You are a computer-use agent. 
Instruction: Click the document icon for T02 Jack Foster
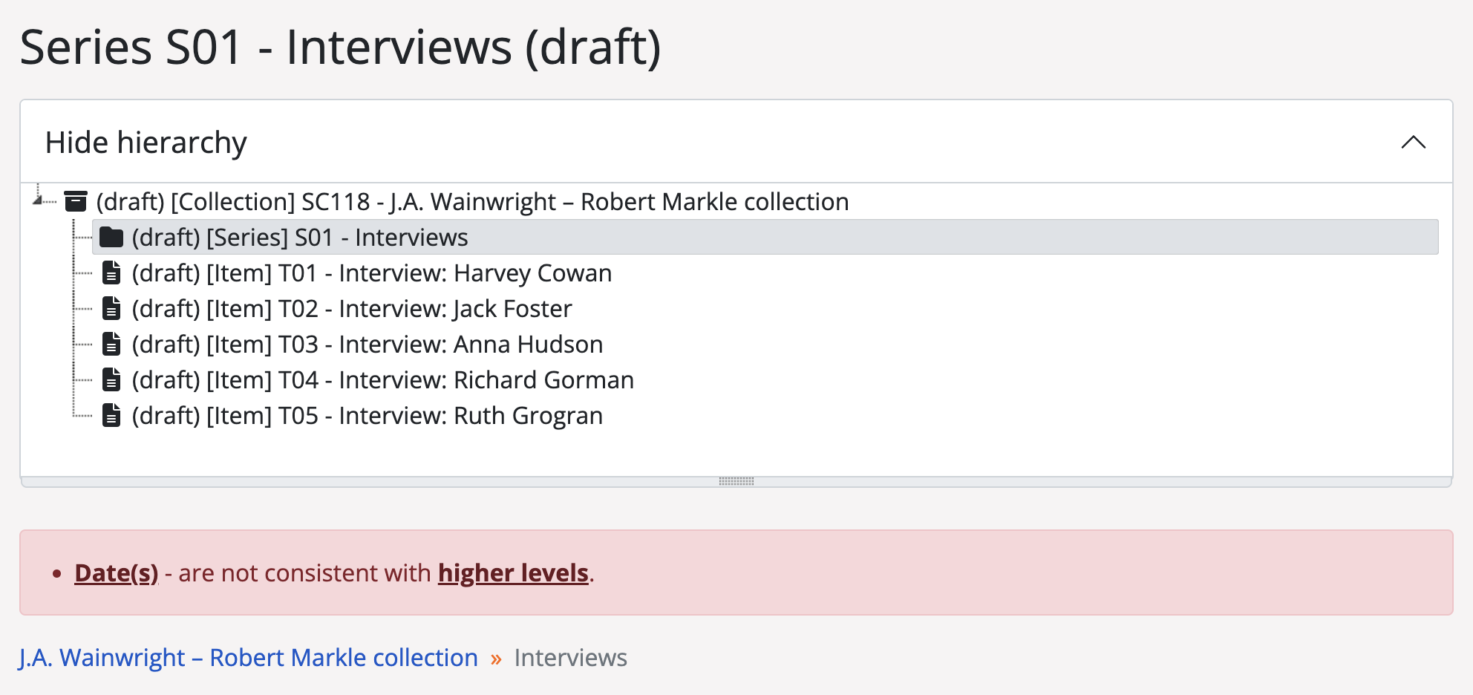(111, 308)
